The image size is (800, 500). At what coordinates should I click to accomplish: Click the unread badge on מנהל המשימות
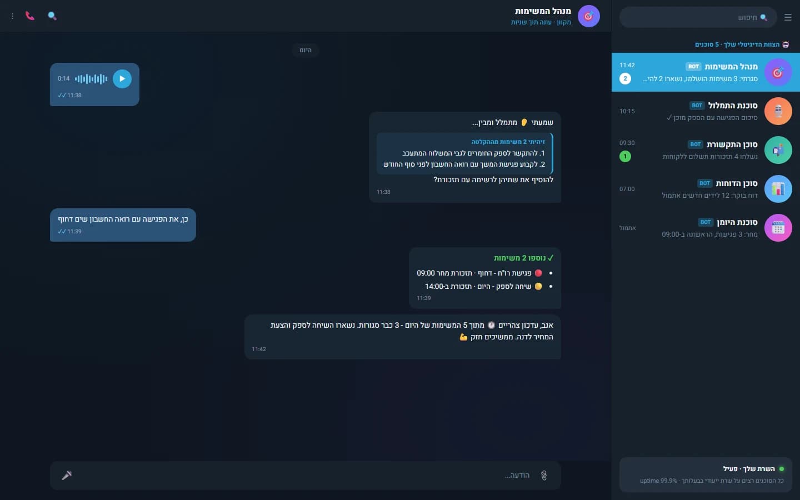625,78
